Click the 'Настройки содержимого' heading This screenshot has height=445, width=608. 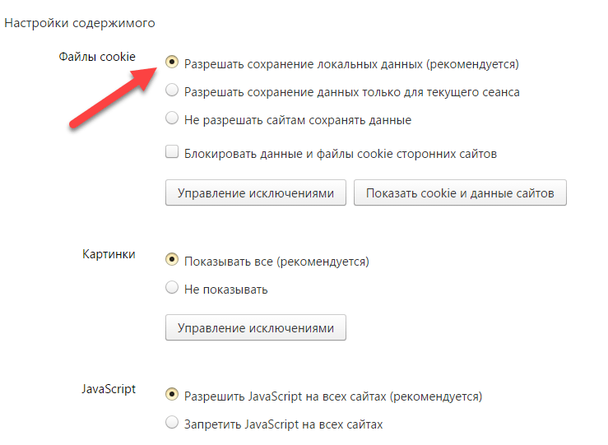pos(80,22)
